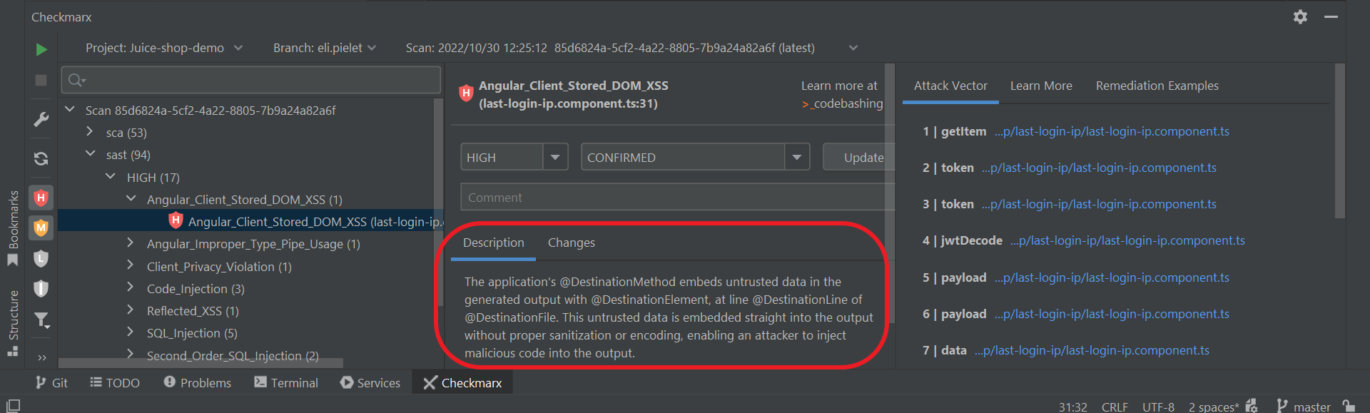Open the Project Juice-shop-demo dropdown
Viewport: 1370px width, 413px height.
click(164, 48)
